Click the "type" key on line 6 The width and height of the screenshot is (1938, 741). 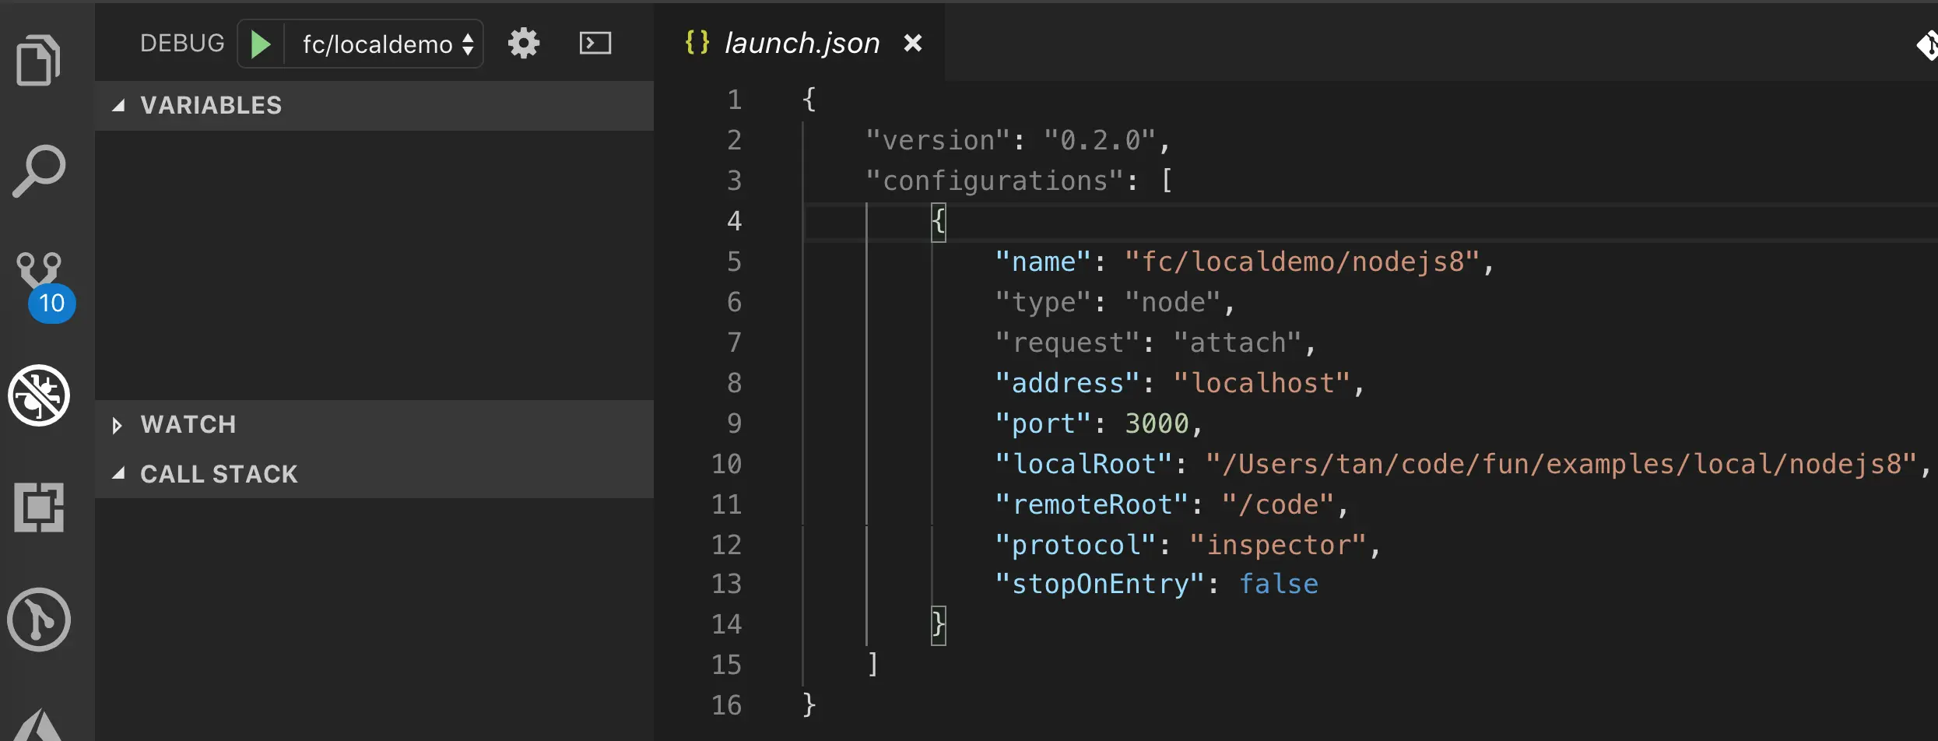tap(1044, 302)
